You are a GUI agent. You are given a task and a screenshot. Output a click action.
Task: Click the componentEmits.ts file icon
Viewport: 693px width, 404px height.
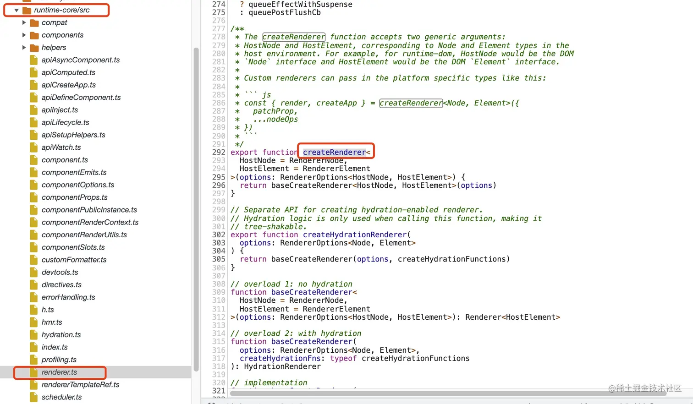(33, 172)
